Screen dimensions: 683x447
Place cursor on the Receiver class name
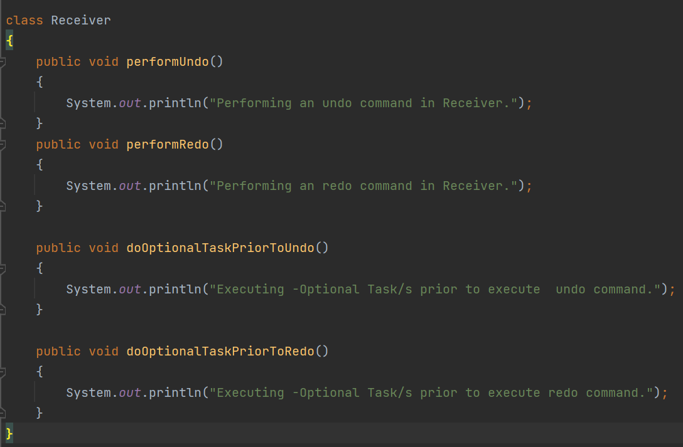(x=80, y=21)
